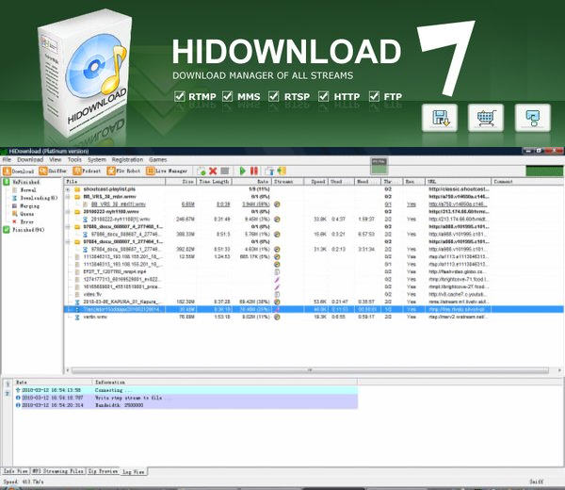Select log thread tab 1
565x490 pixels.
click(x=8, y=384)
